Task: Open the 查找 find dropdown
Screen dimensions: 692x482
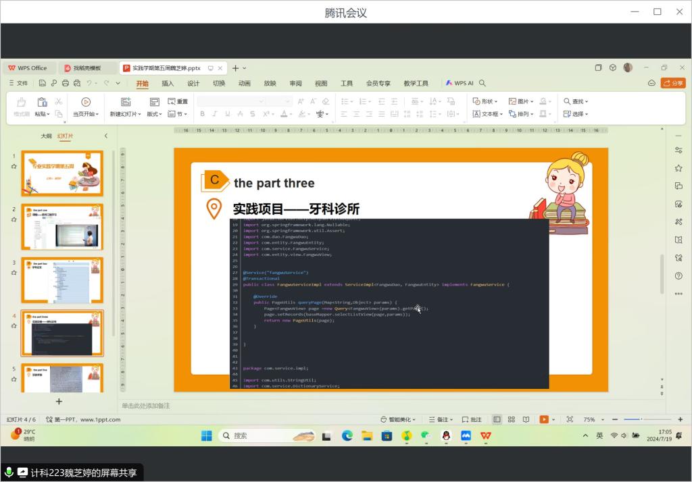Action: tap(576, 101)
